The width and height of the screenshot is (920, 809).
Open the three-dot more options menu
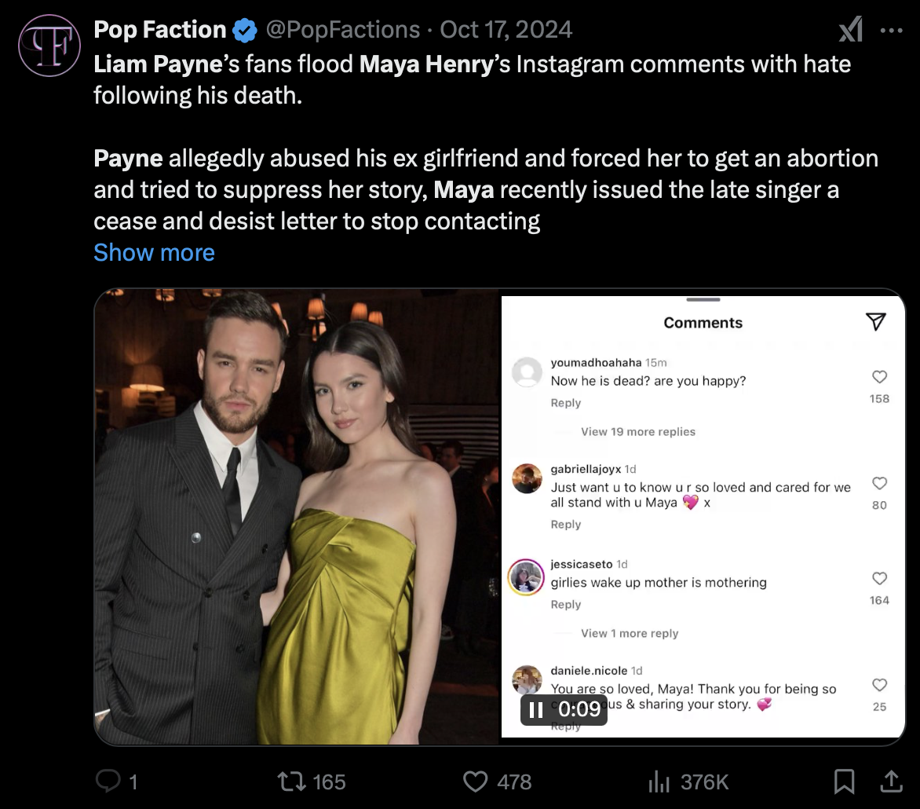(892, 31)
